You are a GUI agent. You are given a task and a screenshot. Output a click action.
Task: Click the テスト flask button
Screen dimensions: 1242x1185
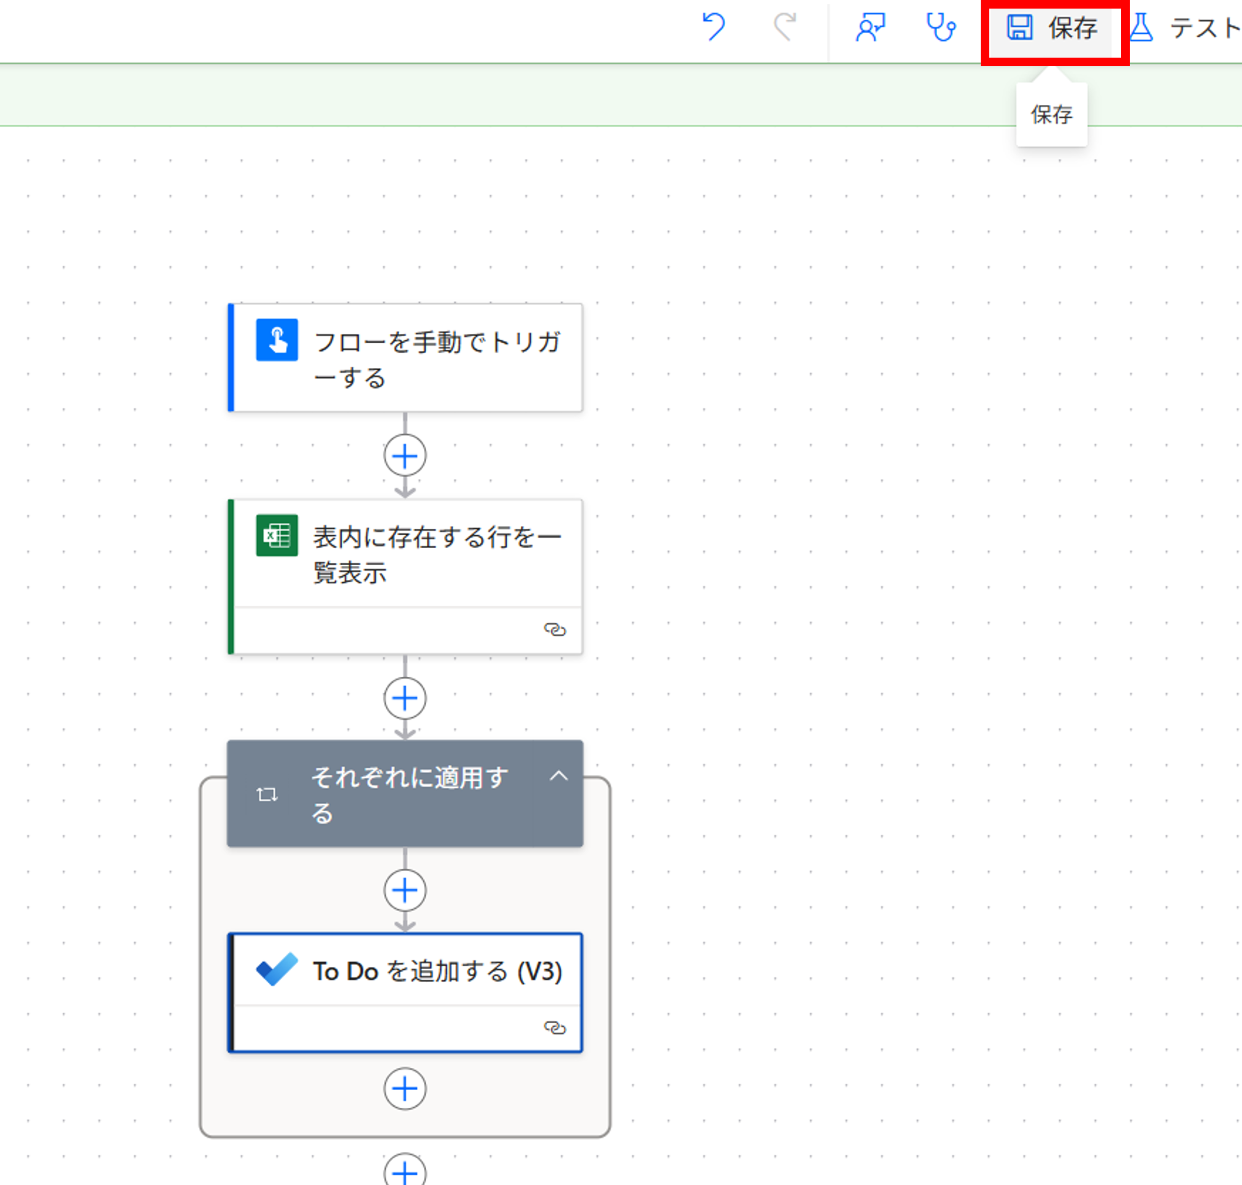(1184, 28)
